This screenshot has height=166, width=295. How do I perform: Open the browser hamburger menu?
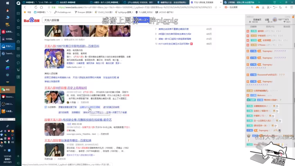pos(292,7)
